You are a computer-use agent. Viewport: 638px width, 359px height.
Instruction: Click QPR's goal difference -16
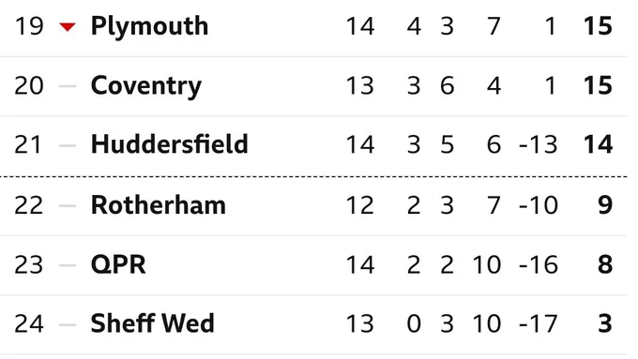coord(539,264)
